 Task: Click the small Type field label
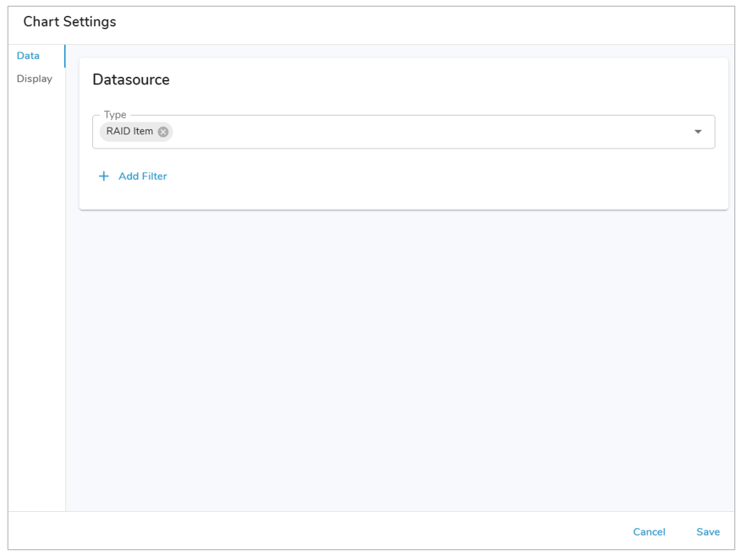(x=114, y=115)
